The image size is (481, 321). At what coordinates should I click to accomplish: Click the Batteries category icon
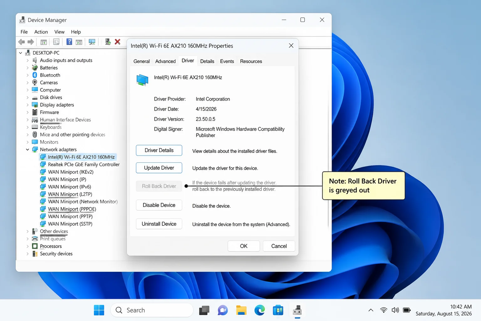35,68
